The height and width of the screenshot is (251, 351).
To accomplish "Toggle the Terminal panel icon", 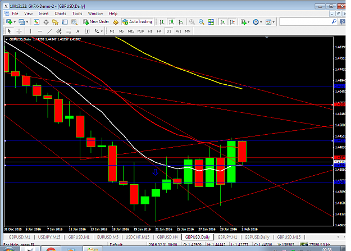I will pos(65,22).
